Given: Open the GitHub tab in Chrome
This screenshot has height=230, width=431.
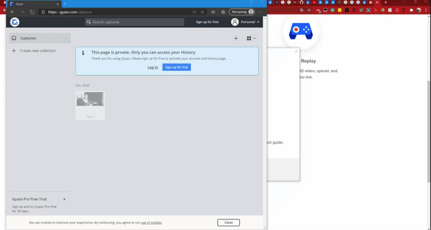Looking at the screenshot, I should (x=302, y=2).
